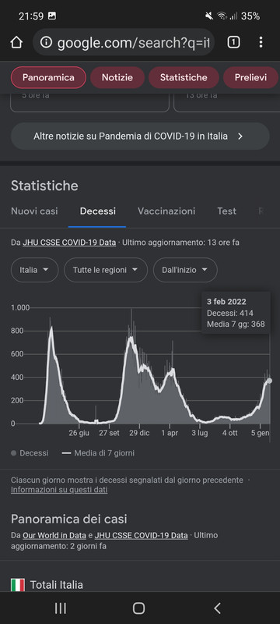Tap the 3 feb 2022 data point on chart
Screen dimensions: 280x624
(270, 381)
